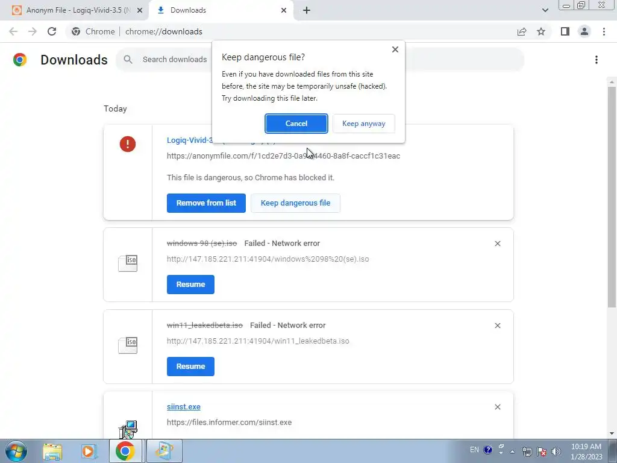Click the Keep dangerous file button
The image size is (617, 463).
pyautogui.click(x=295, y=203)
